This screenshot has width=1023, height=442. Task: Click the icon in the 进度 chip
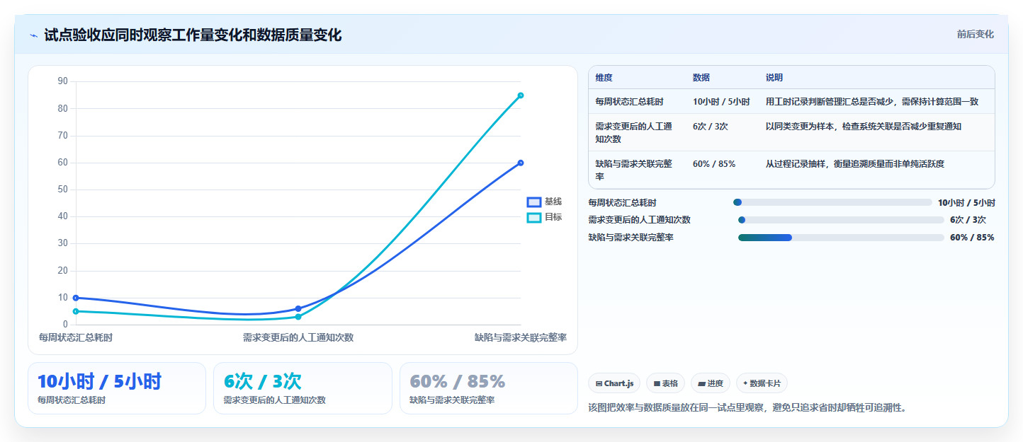(702, 383)
